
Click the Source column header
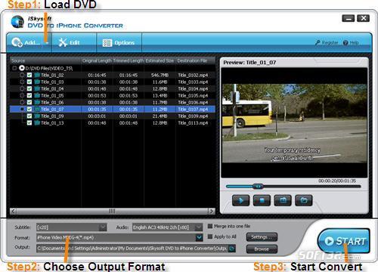(45, 60)
